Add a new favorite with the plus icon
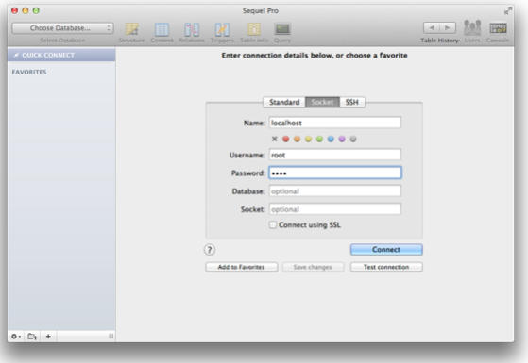528x363 pixels. pos(48,336)
